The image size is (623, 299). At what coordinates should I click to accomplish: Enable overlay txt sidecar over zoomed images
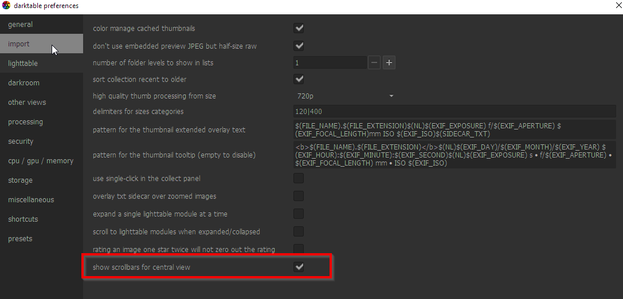click(299, 196)
